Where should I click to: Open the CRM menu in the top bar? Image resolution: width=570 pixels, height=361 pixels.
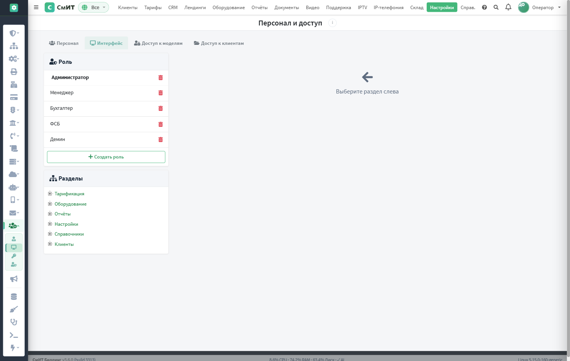[x=173, y=7]
